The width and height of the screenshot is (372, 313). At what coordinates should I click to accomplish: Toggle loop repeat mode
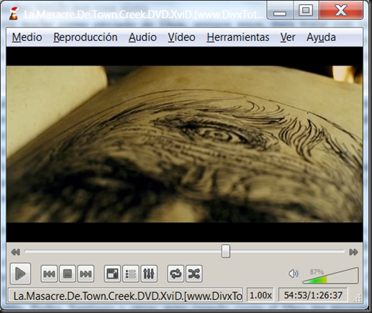pyautogui.click(x=176, y=273)
